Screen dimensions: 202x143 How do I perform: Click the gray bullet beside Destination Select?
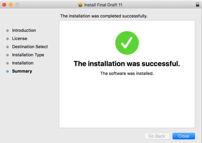click(8, 47)
